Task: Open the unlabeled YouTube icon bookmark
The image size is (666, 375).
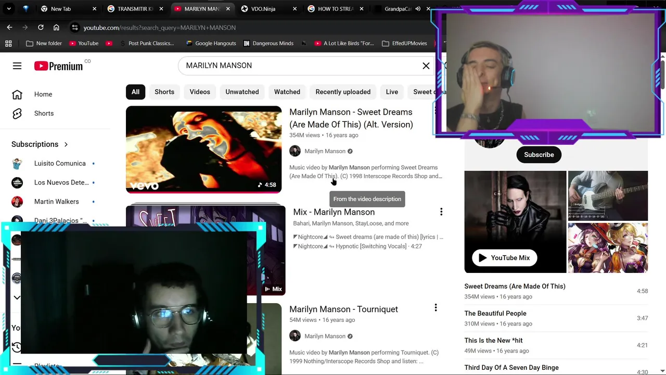Action: [109, 43]
